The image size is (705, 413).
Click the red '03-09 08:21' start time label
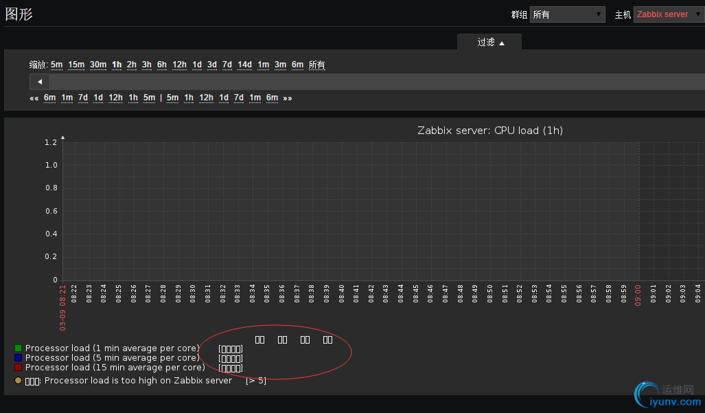[62, 308]
